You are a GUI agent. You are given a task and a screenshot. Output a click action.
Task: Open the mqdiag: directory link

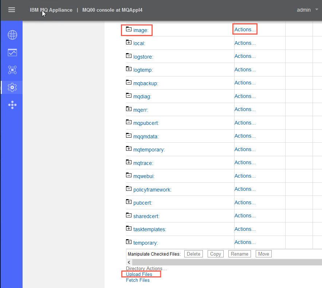(x=142, y=96)
